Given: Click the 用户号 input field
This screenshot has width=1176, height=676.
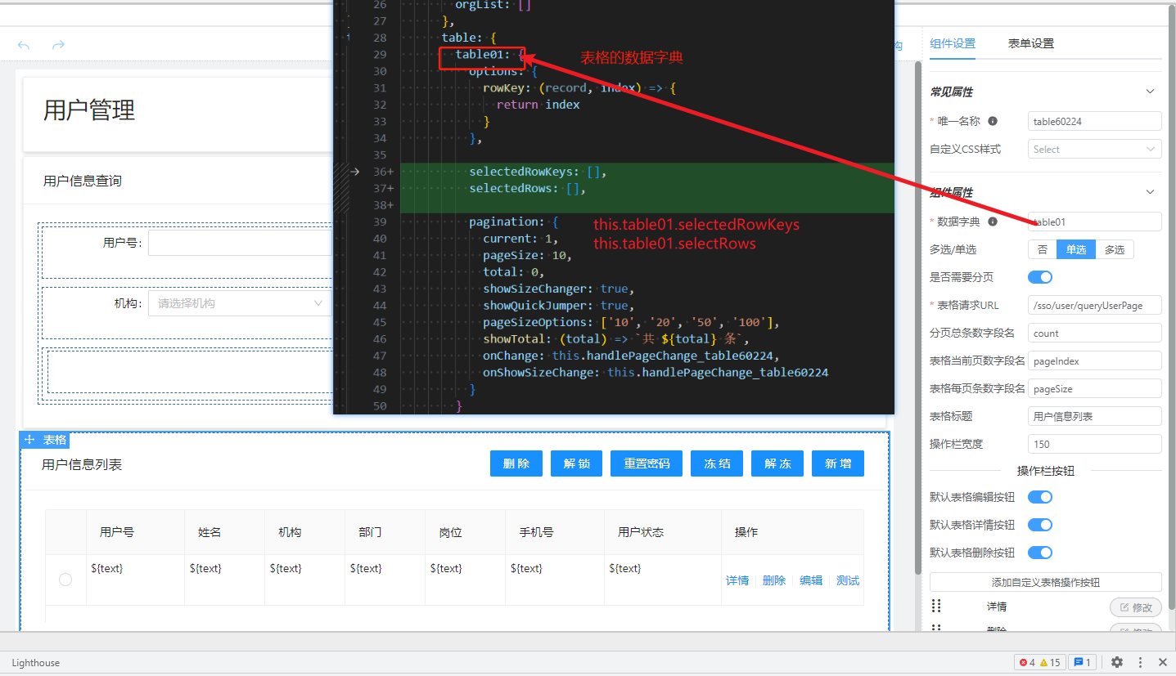Looking at the screenshot, I should (x=241, y=243).
